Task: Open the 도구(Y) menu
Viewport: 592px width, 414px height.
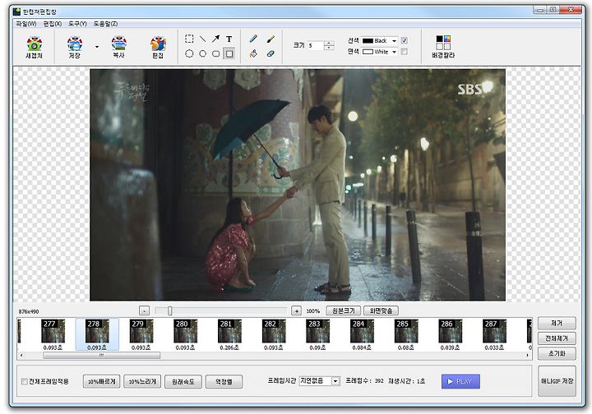Action: coord(77,23)
